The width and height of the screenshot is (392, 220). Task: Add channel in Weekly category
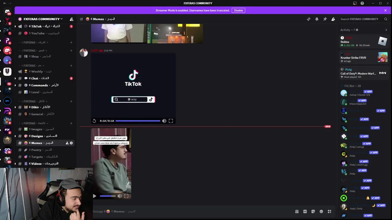(x=71, y=65)
